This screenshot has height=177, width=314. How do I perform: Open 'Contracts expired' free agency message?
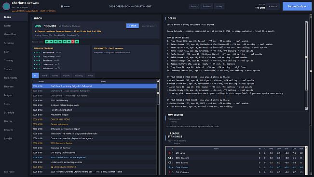click(x=95, y=138)
